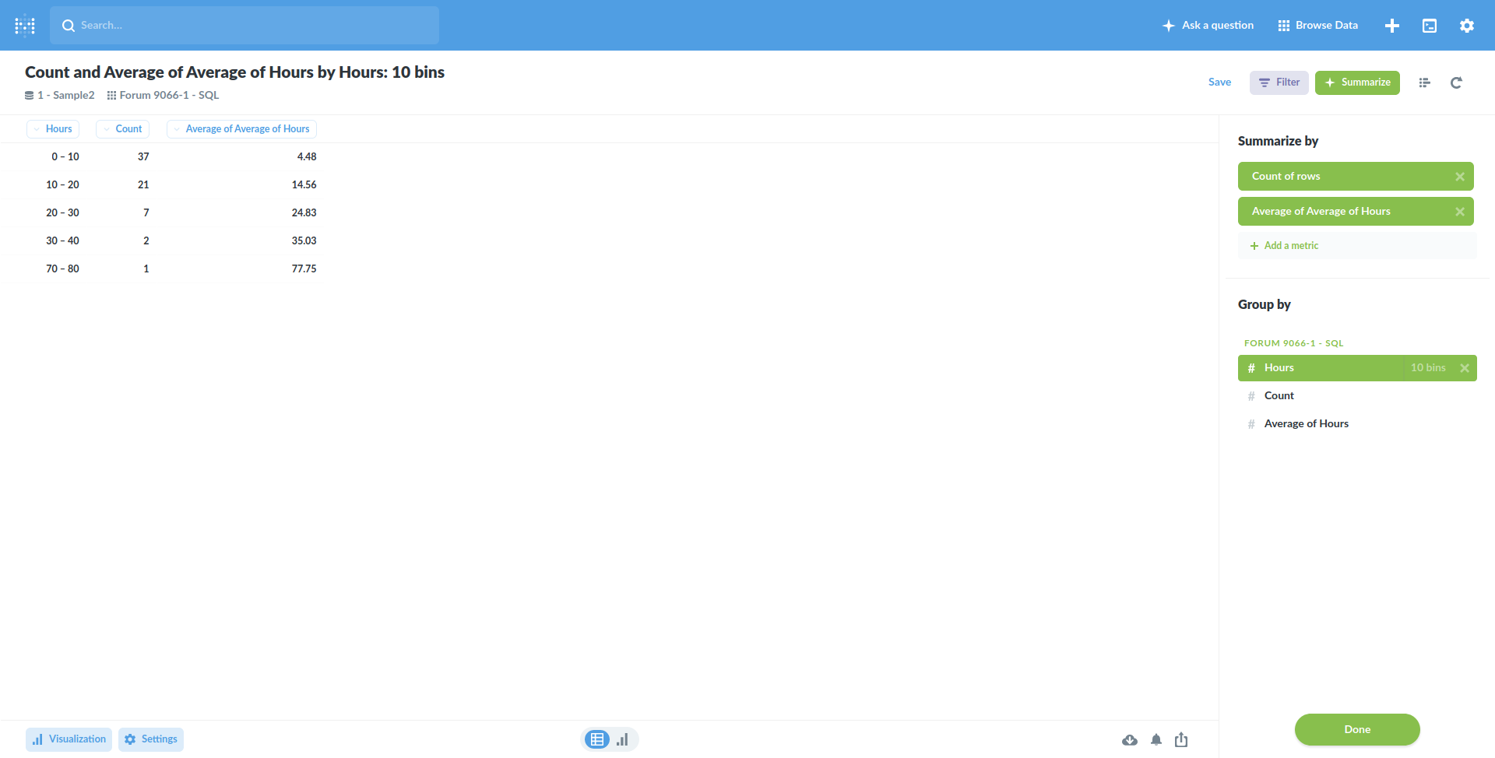The image size is (1495, 758).
Task: Click the Count value 21
Action: click(x=143, y=185)
